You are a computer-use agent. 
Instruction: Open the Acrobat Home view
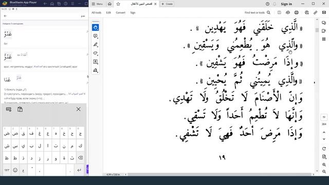109,4
